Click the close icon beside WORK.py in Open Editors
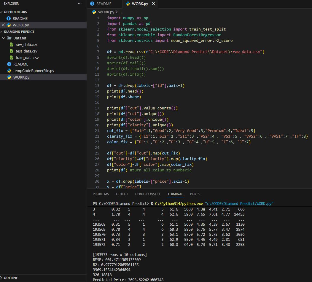This screenshot has height=282, width=312. (x=4, y=25)
